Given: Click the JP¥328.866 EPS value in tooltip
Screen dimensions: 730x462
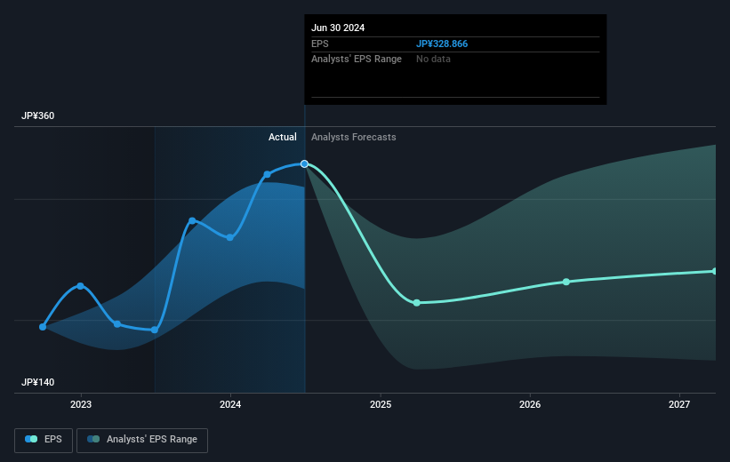Looking at the screenshot, I should coord(442,44).
